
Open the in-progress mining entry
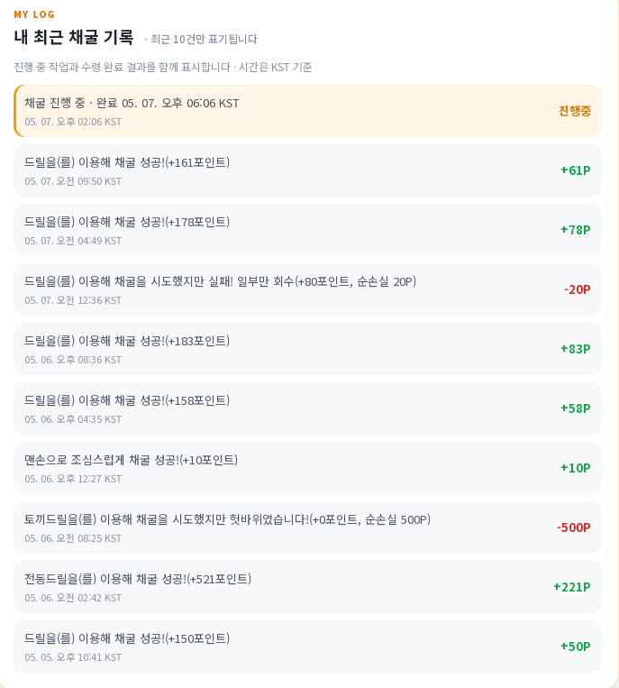click(307, 111)
